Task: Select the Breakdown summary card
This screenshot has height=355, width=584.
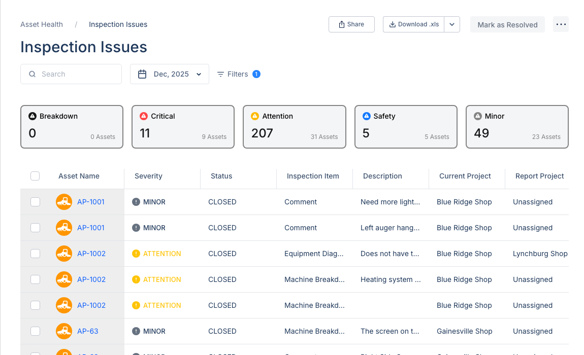Action: click(x=72, y=127)
